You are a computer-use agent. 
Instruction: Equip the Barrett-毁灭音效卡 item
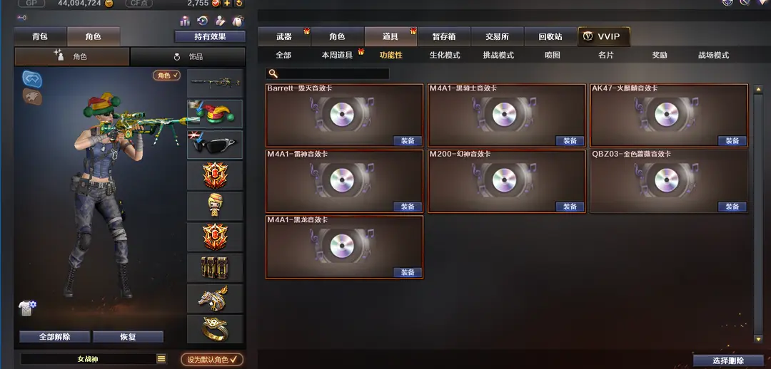408,141
